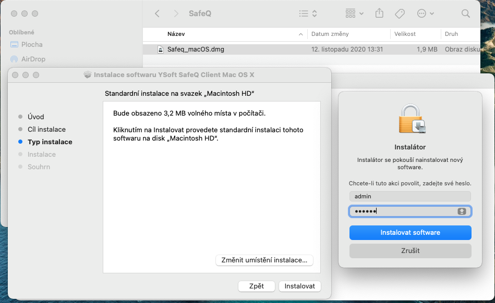Click the AirDrop icon in sidebar
495x303 pixels.
coord(14,59)
